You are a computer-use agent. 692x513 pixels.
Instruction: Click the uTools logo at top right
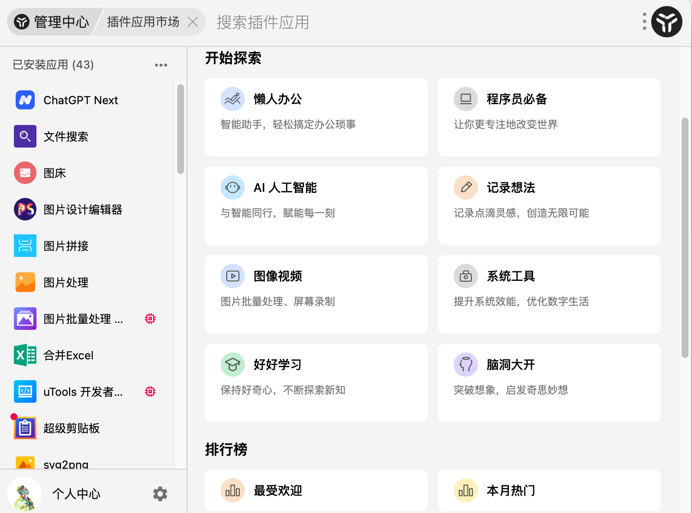[666, 22]
